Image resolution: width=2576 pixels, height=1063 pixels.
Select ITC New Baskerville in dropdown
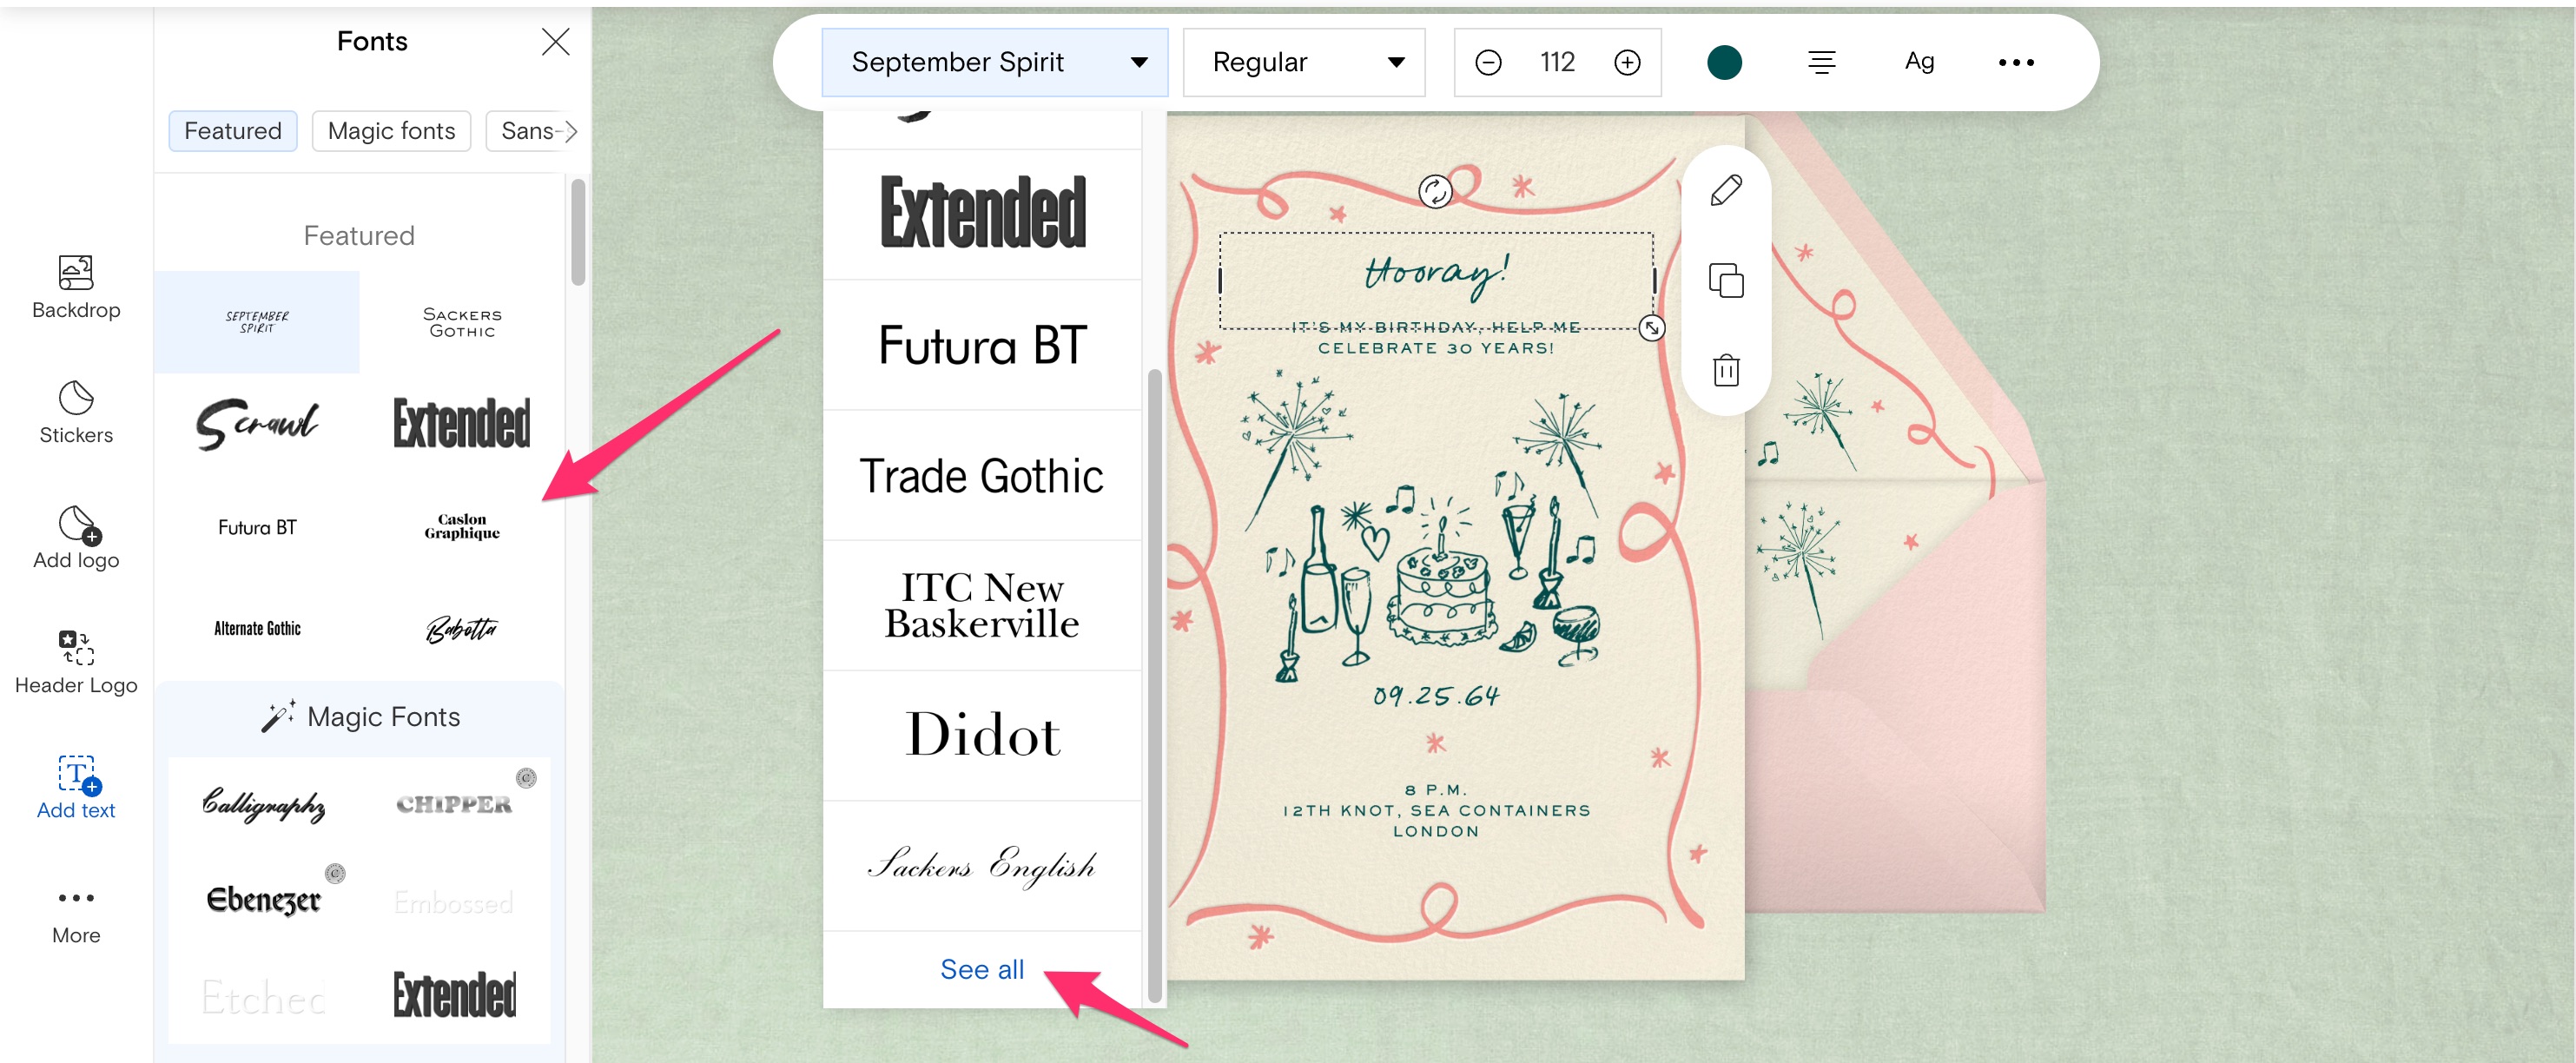click(x=982, y=606)
